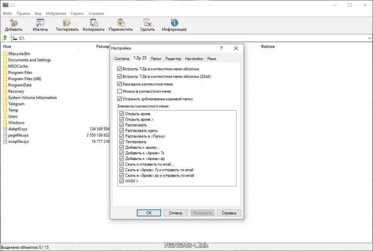Uncheck 'Распаковать здесь' item
This screenshot has width=373, height=251.
(122, 131)
